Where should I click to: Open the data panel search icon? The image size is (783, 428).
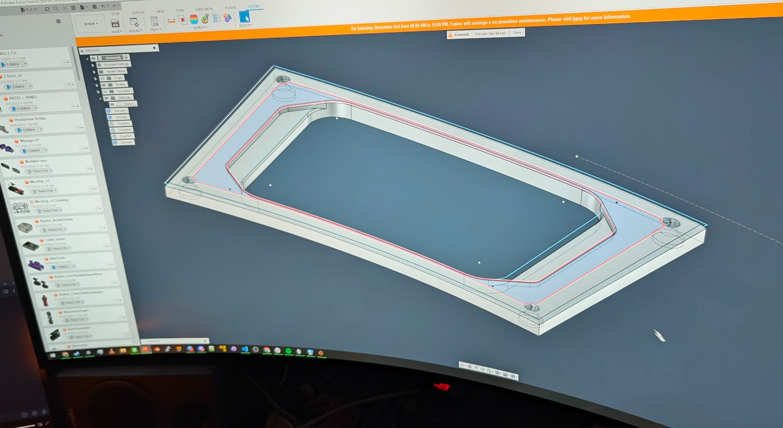click(x=56, y=8)
